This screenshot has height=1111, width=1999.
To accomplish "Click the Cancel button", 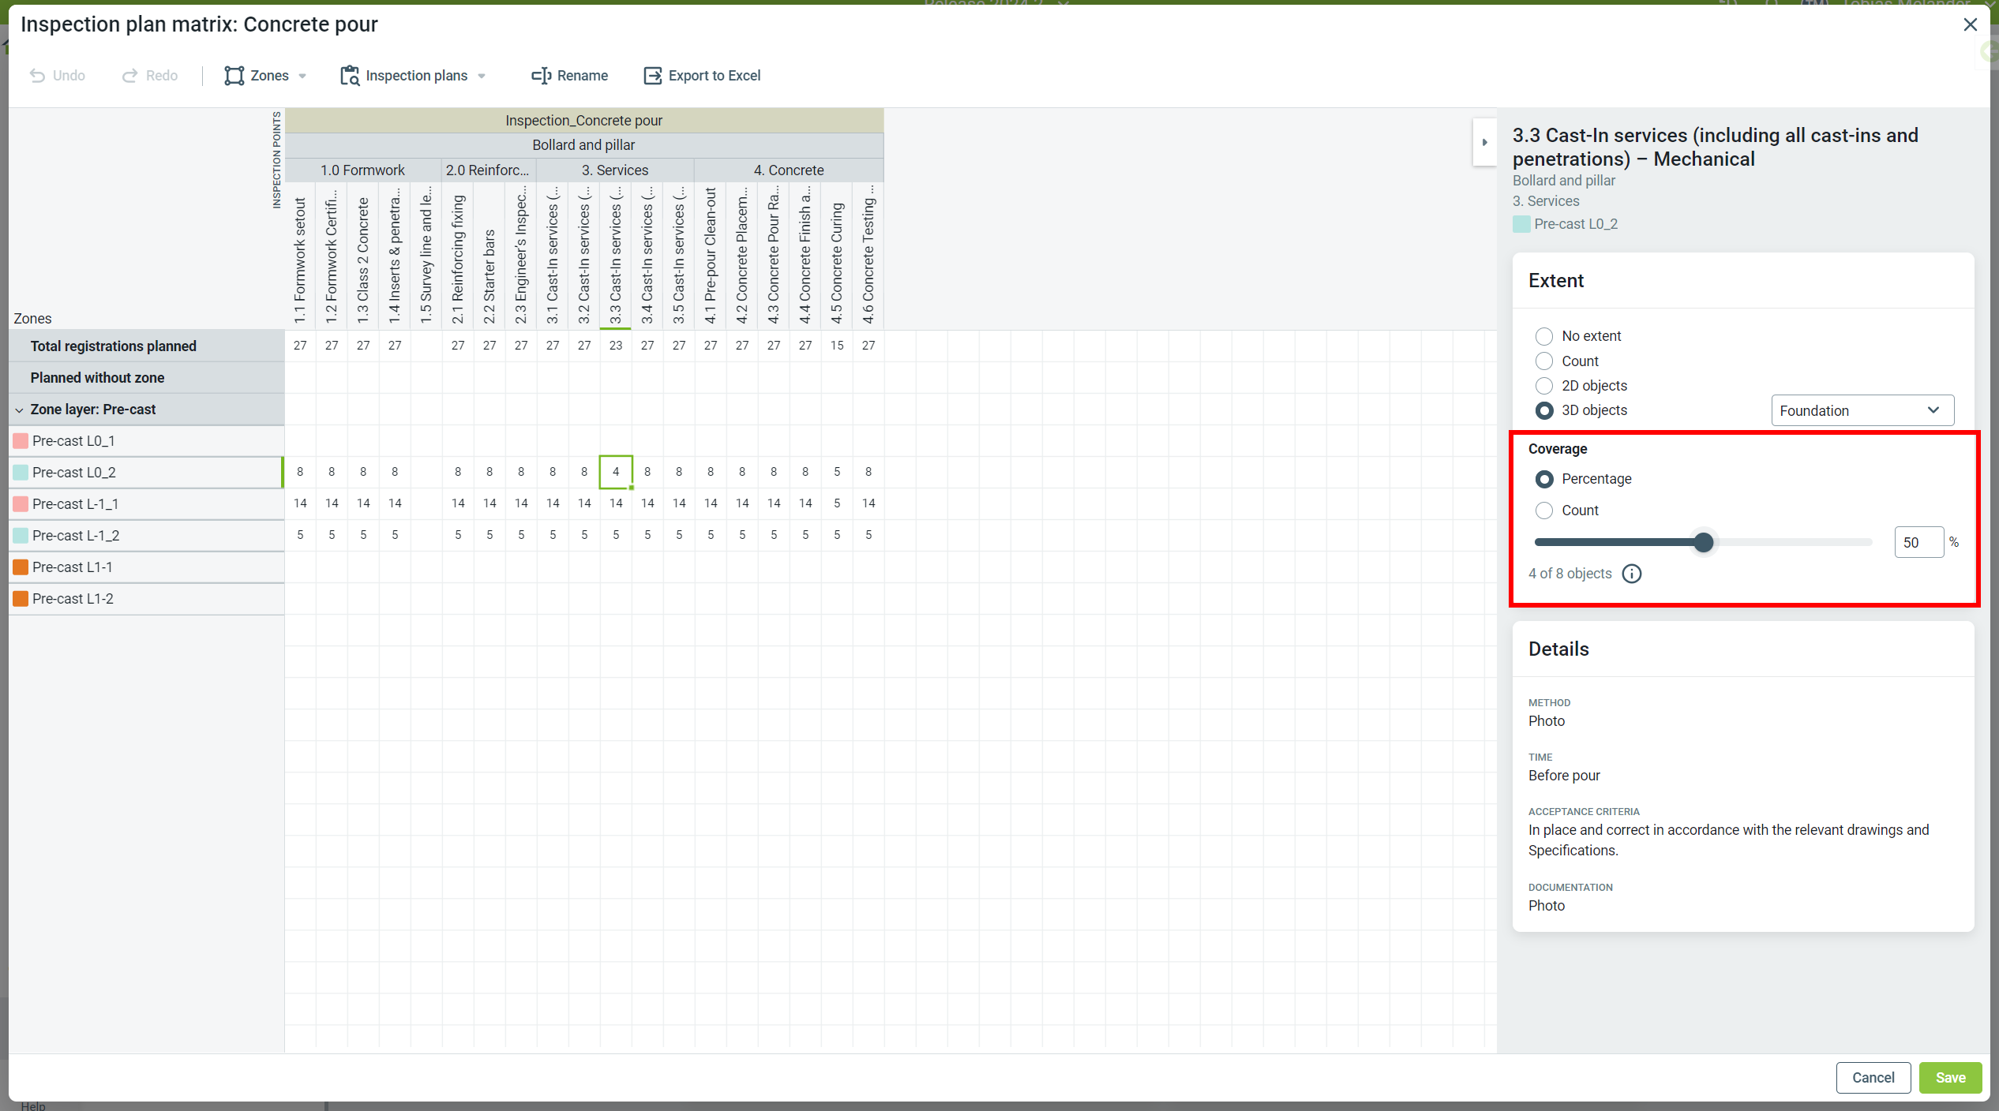I will [x=1873, y=1077].
